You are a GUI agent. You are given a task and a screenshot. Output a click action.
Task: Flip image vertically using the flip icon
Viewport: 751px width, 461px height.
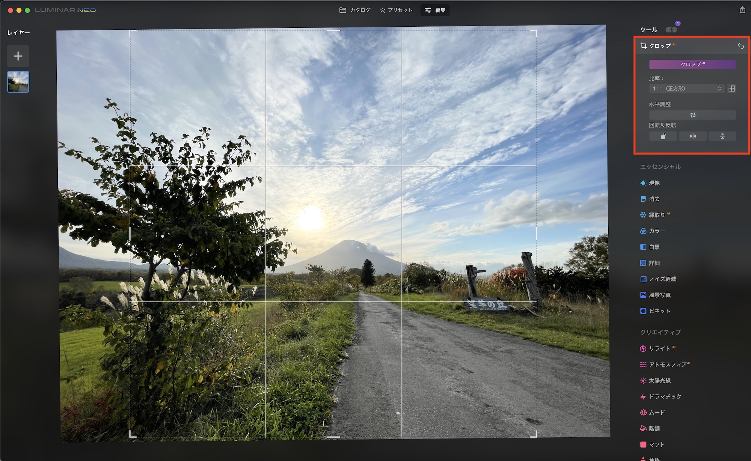[x=722, y=136]
